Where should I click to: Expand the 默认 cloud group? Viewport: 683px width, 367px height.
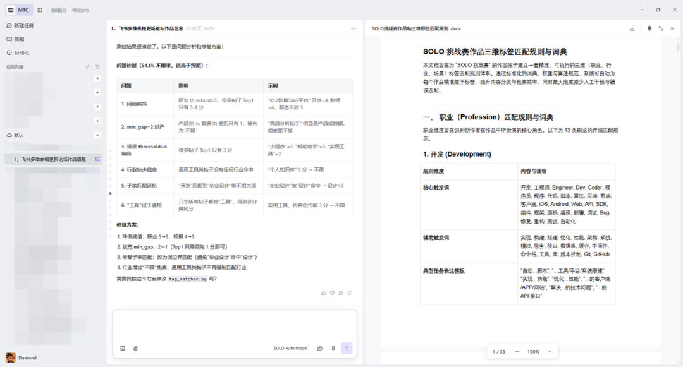[15, 135]
